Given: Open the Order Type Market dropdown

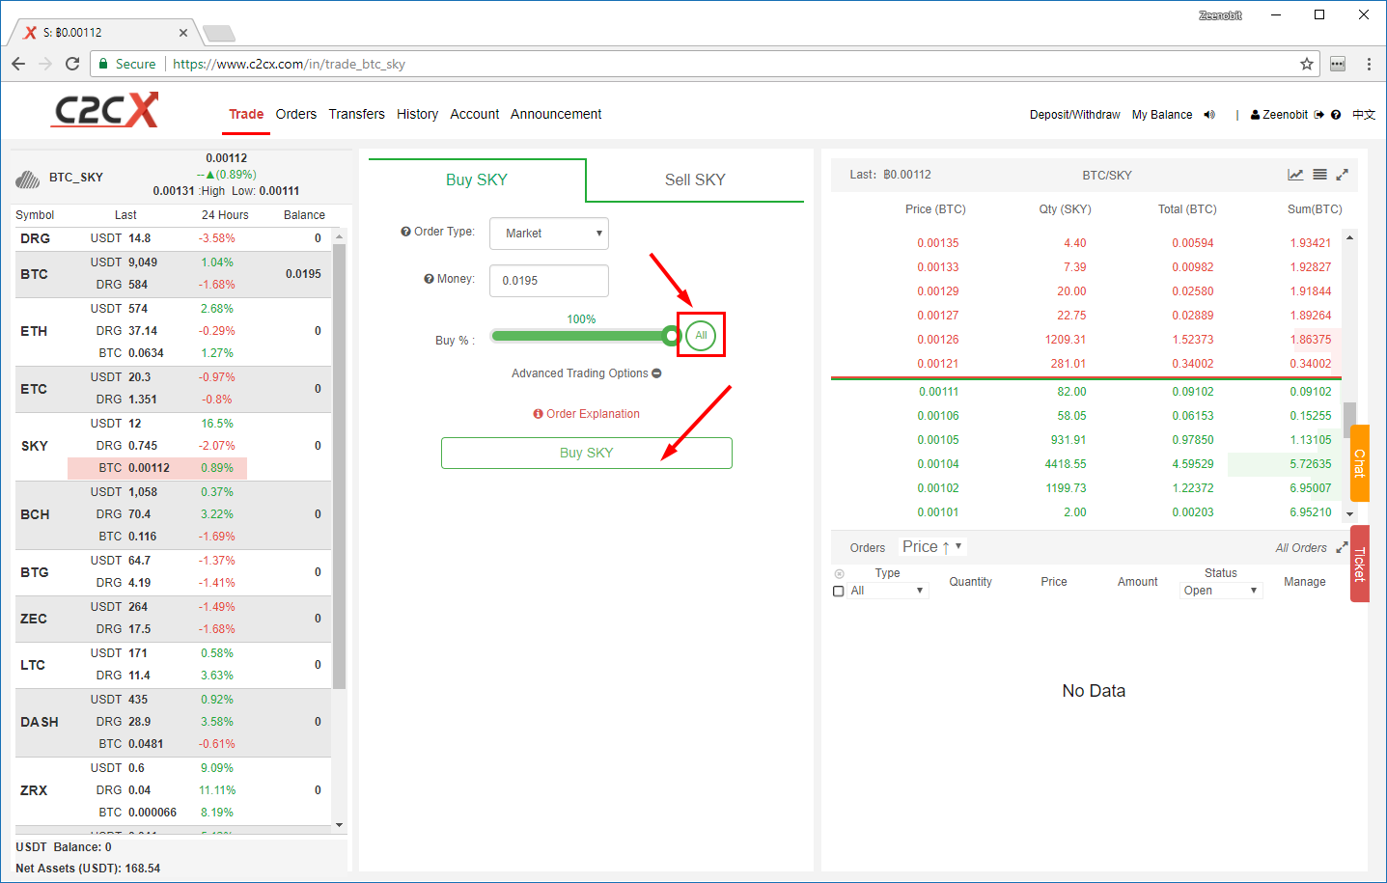Looking at the screenshot, I should point(549,234).
